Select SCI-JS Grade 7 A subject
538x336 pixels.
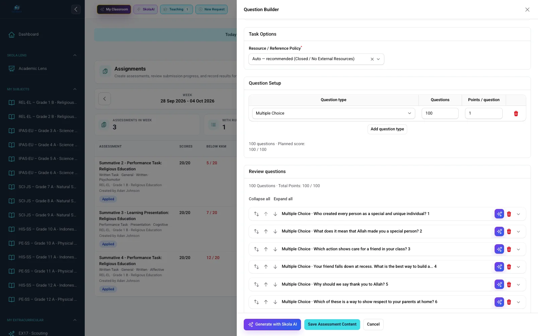[42, 187]
